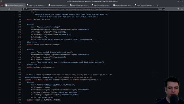This screenshot has height=104, width=184.
Task: Click the skipFirstBuild field name
Action: pyautogui.click(x=47, y=67)
